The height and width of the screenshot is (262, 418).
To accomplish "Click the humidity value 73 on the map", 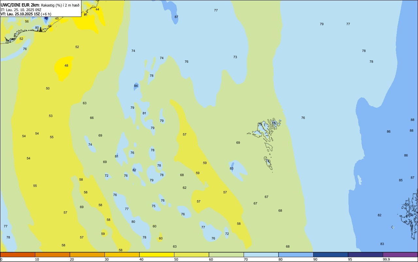I will [x=235, y=57].
